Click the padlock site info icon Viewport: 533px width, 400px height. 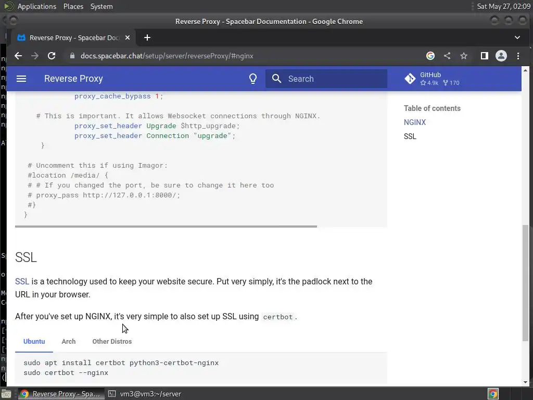(x=72, y=56)
